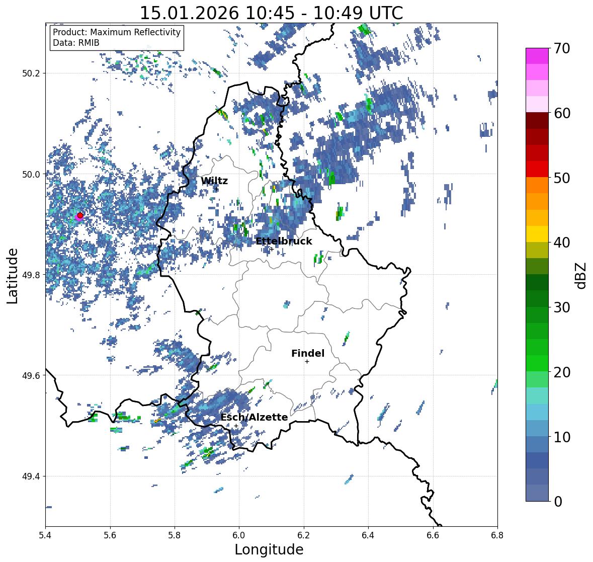Click the plus marker below the Ettelbruck label
This screenshot has height=562, width=593.
272,249
